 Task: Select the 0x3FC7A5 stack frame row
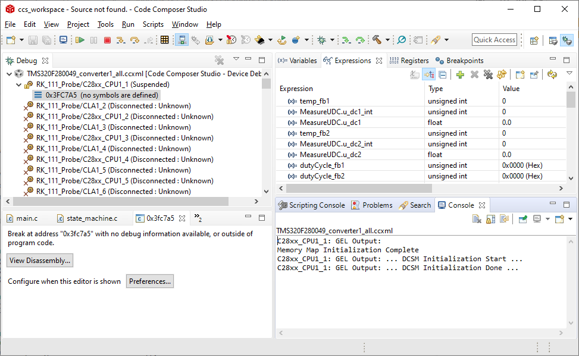pyautogui.click(x=97, y=95)
